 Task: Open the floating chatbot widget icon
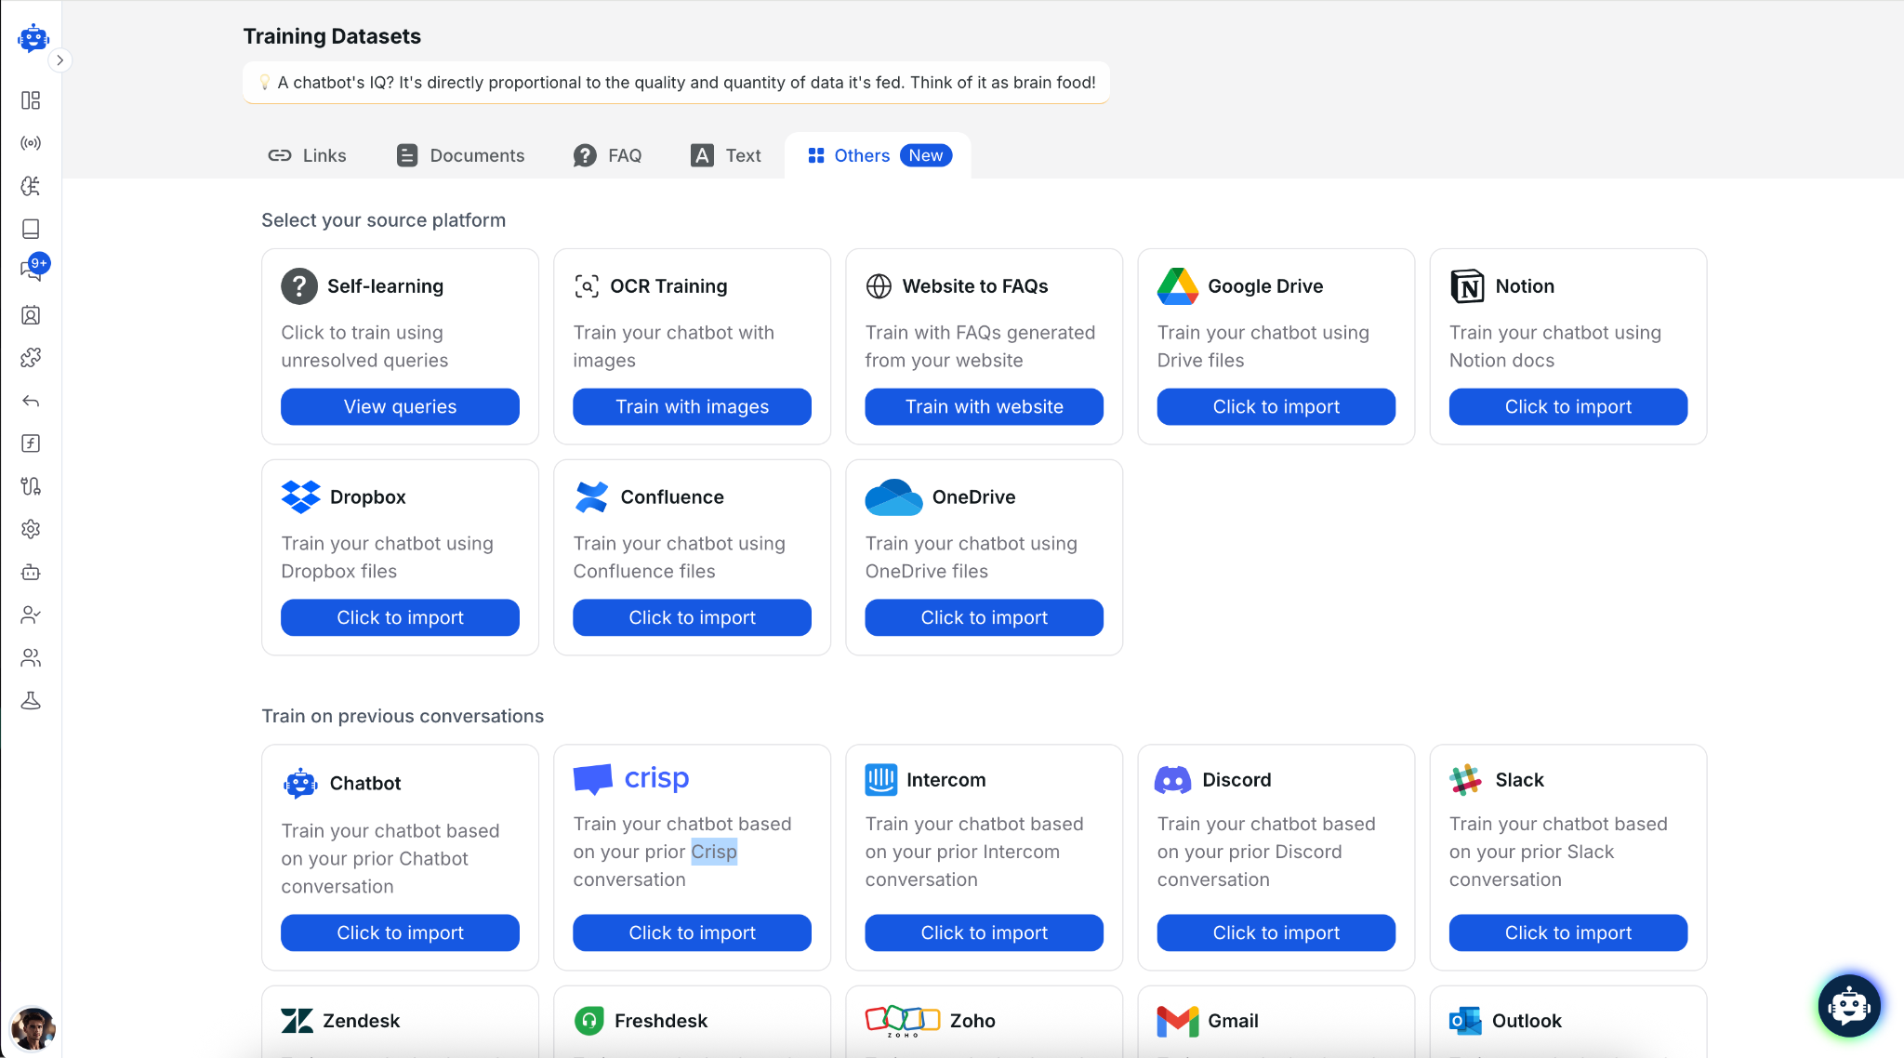click(1848, 1005)
